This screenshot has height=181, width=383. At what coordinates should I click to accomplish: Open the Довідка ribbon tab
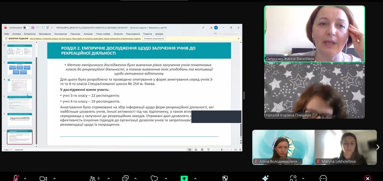click(159, 34)
